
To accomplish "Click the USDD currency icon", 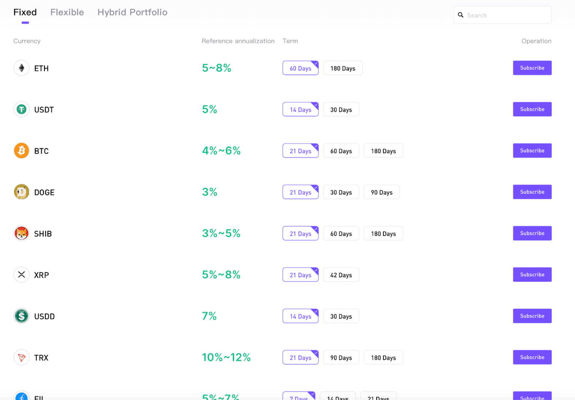I will click(21, 316).
